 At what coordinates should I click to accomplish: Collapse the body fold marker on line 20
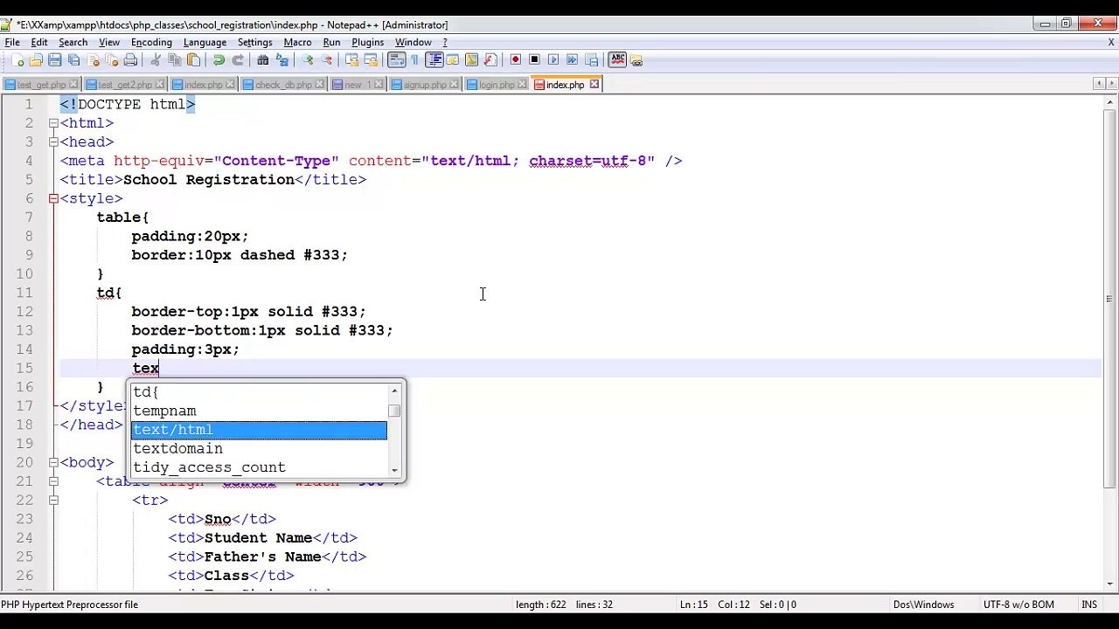pos(53,463)
